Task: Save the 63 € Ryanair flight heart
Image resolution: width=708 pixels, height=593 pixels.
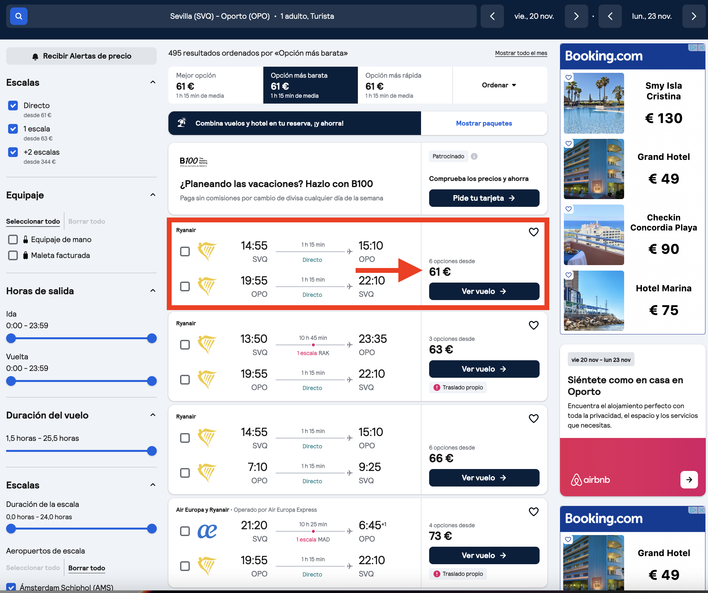Action: click(x=533, y=325)
